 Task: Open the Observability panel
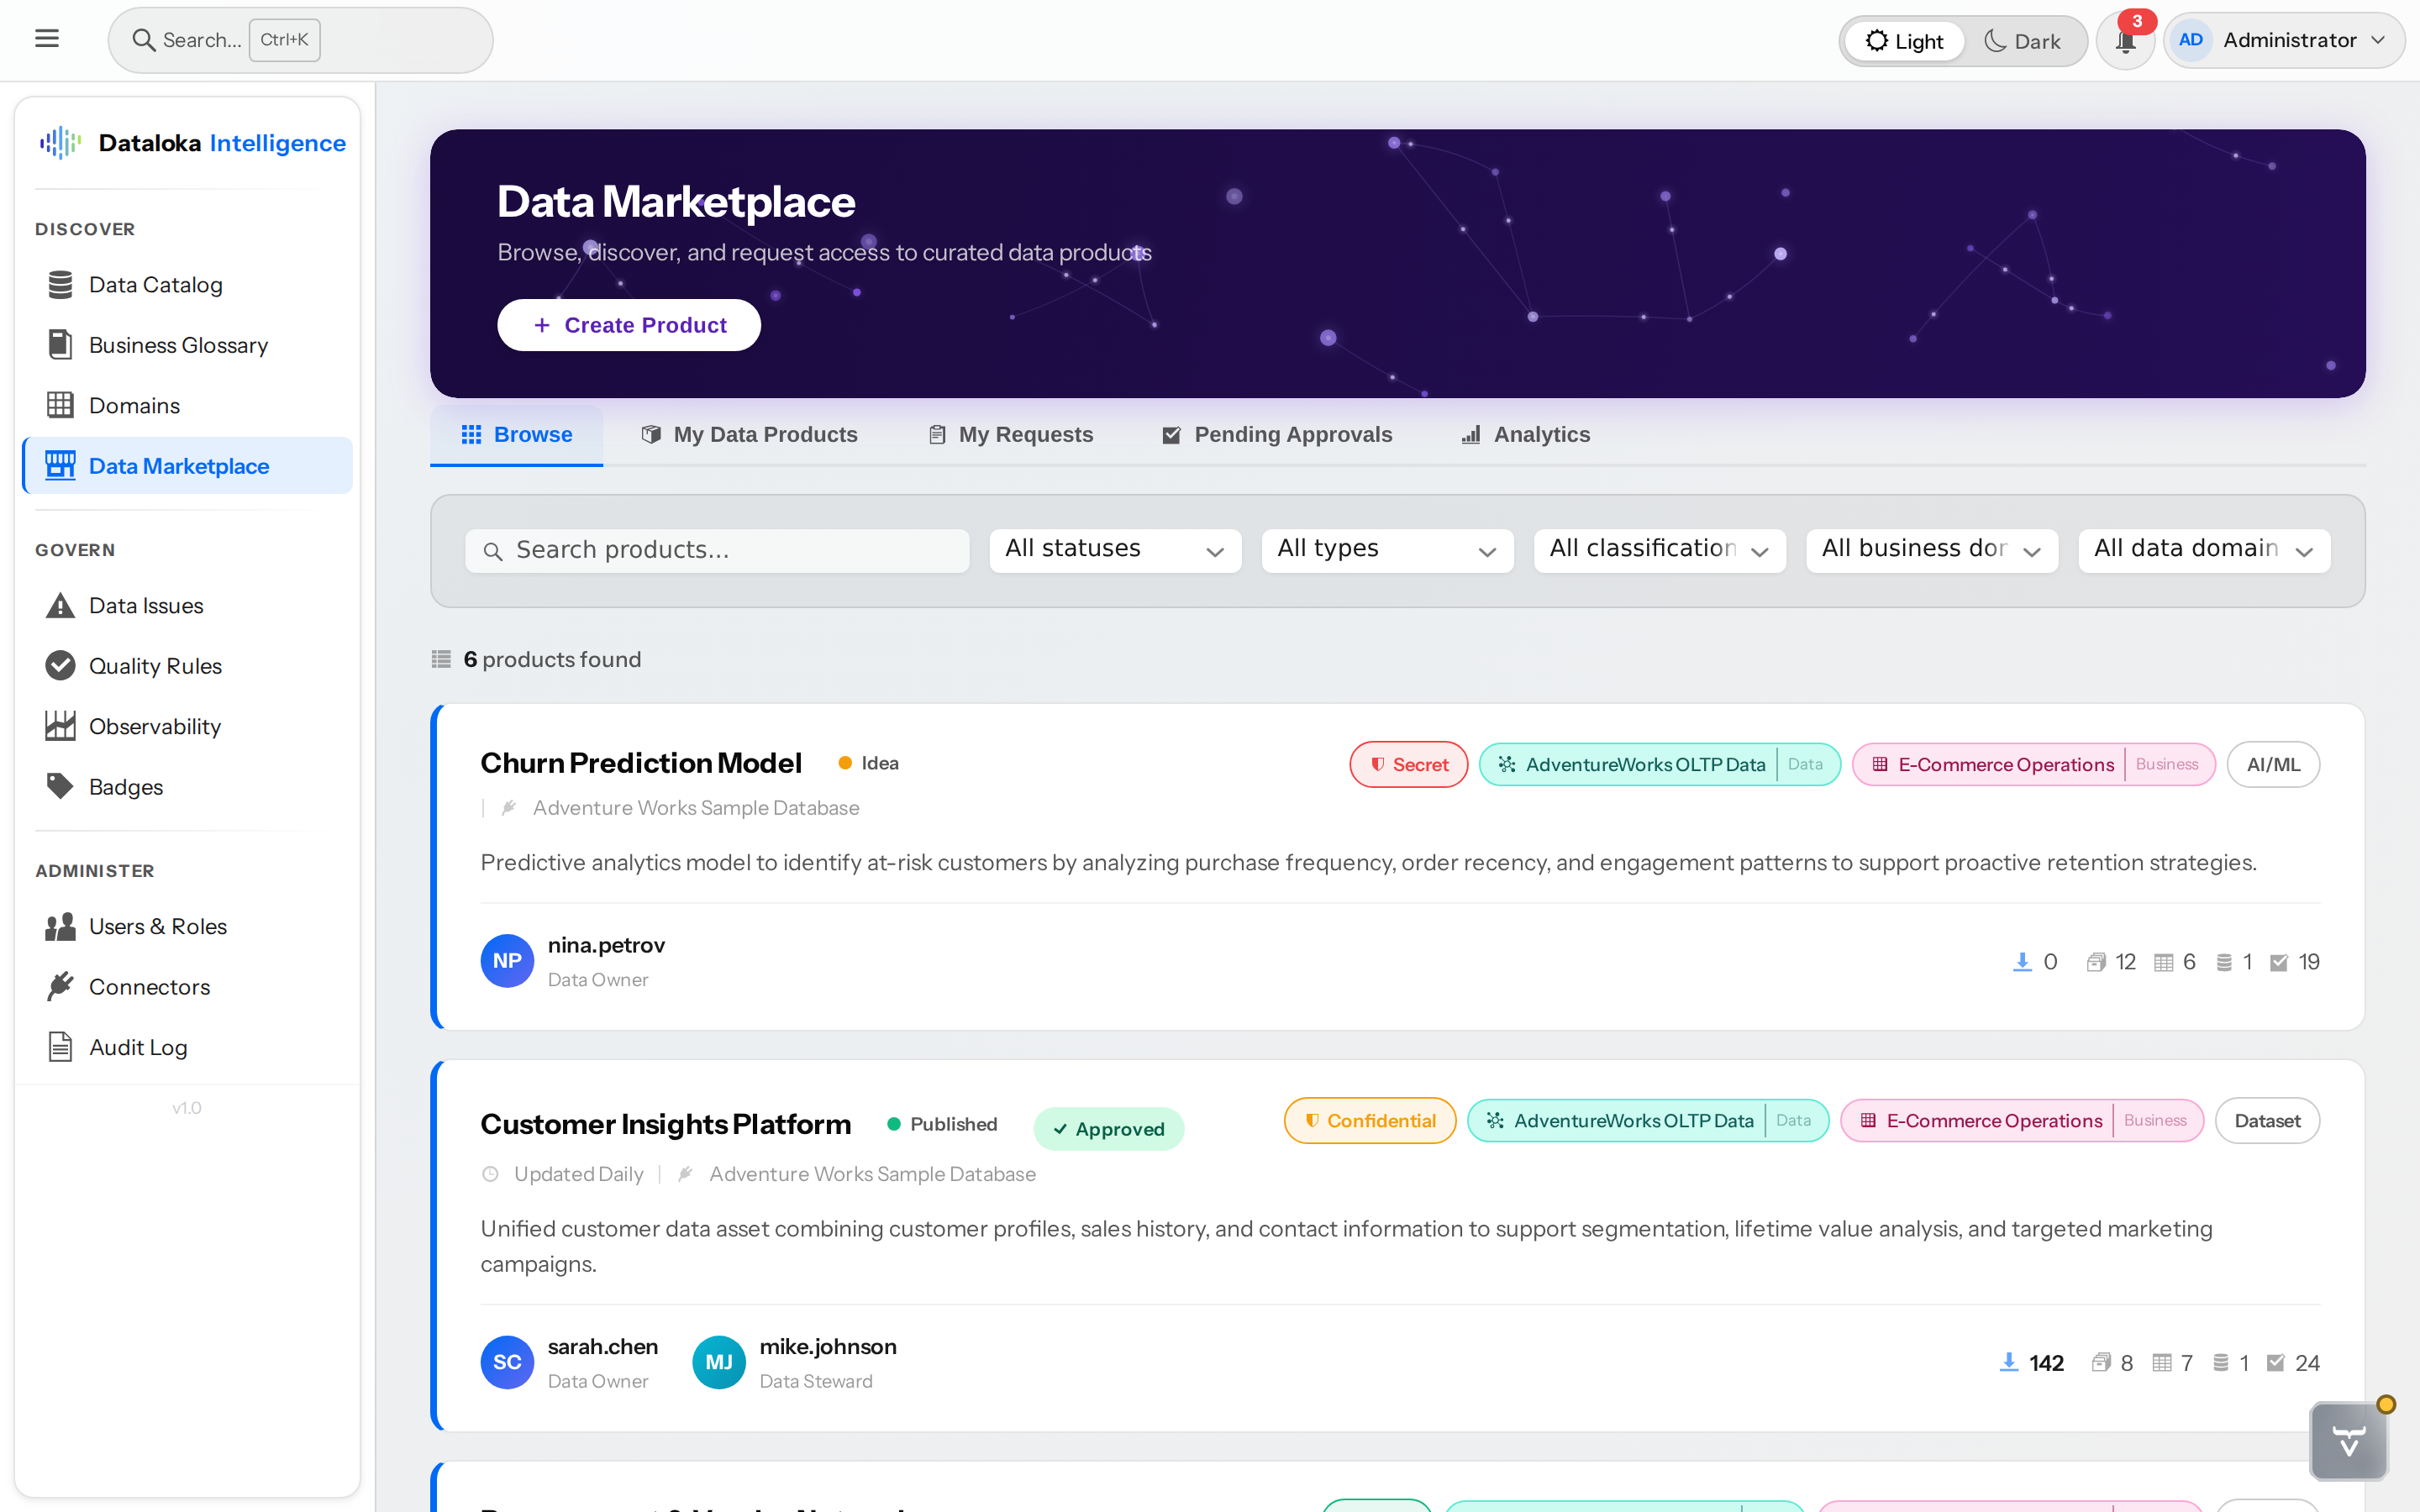coord(155,726)
